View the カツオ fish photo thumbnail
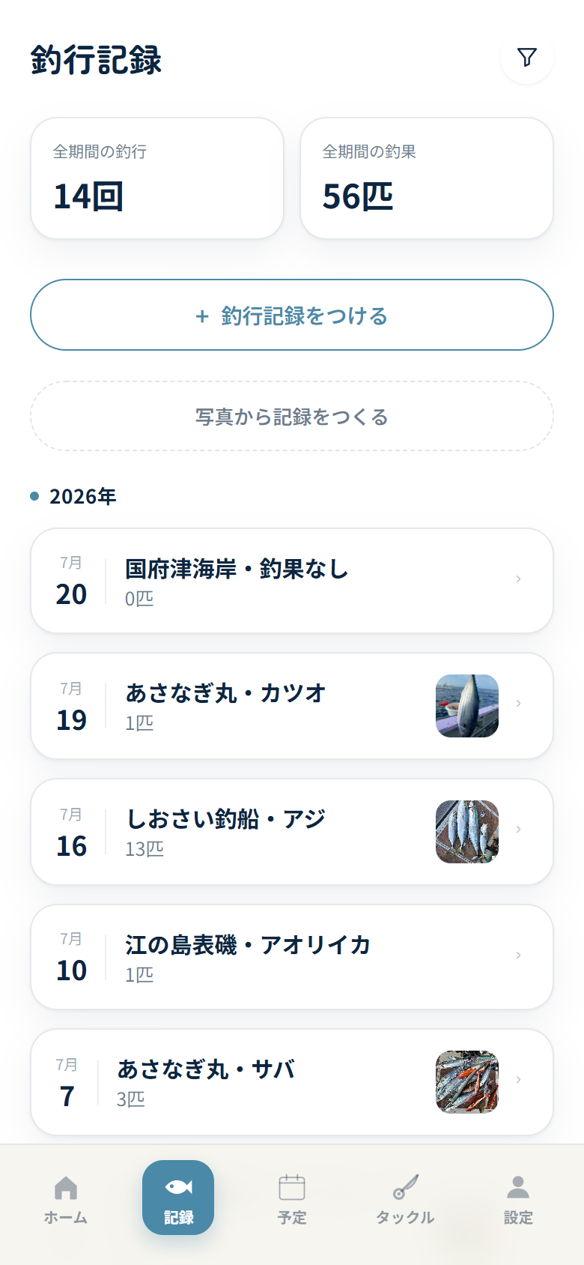Image resolution: width=584 pixels, height=1265 pixels. coord(467,706)
